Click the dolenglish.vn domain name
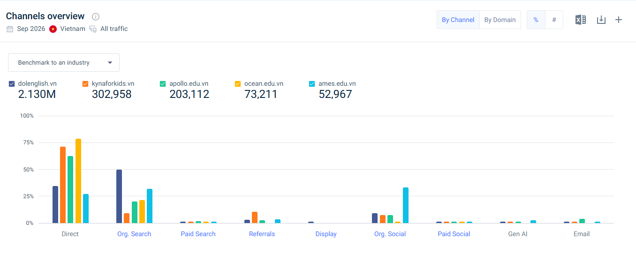Image resolution: width=636 pixels, height=253 pixels. tap(38, 84)
